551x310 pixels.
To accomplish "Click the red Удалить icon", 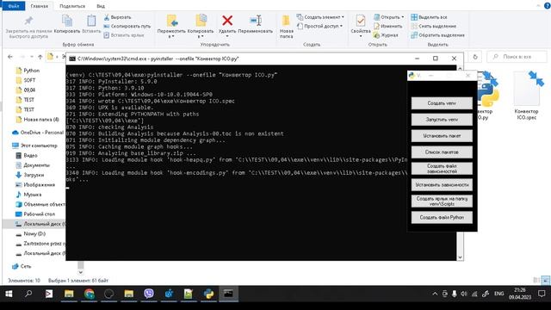I will click(227, 21).
